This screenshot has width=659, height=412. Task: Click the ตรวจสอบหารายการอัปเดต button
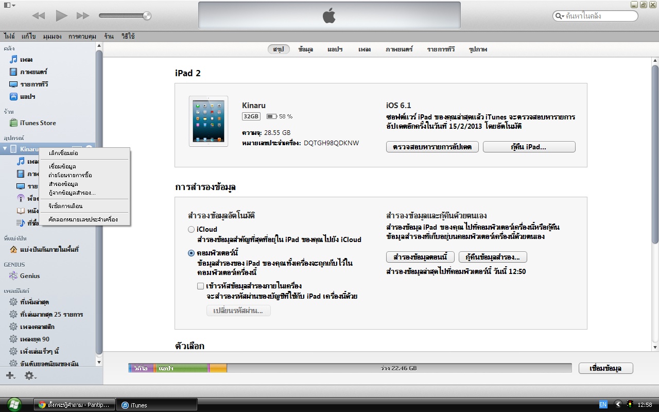432,147
